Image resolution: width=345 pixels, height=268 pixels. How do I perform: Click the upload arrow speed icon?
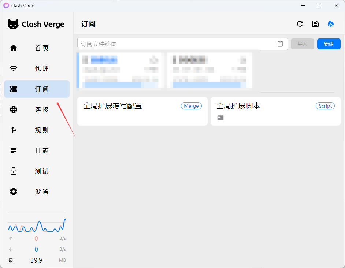[11, 238]
